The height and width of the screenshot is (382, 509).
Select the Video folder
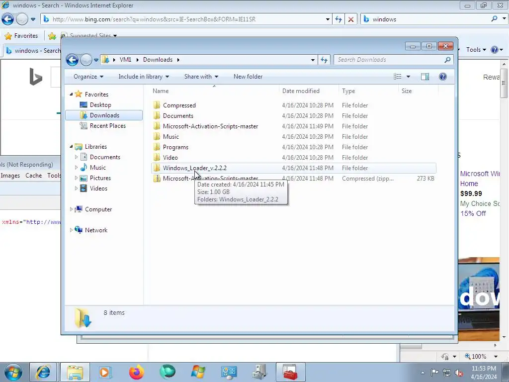[170, 158]
